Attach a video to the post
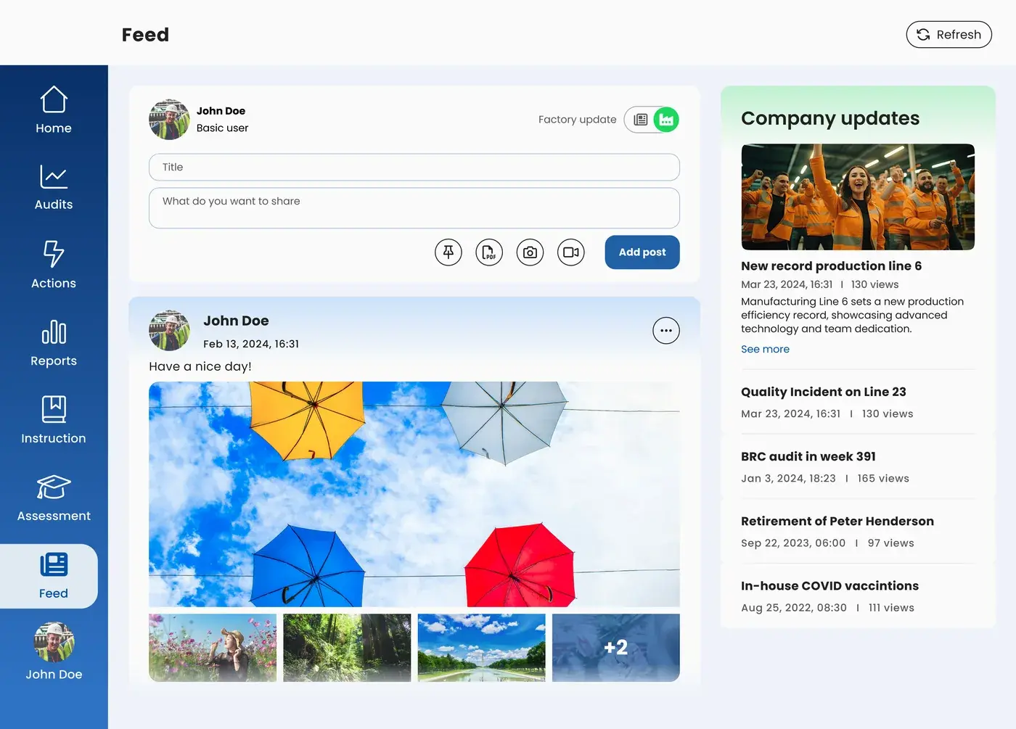The width and height of the screenshot is (1016, 729). point(571,252)
